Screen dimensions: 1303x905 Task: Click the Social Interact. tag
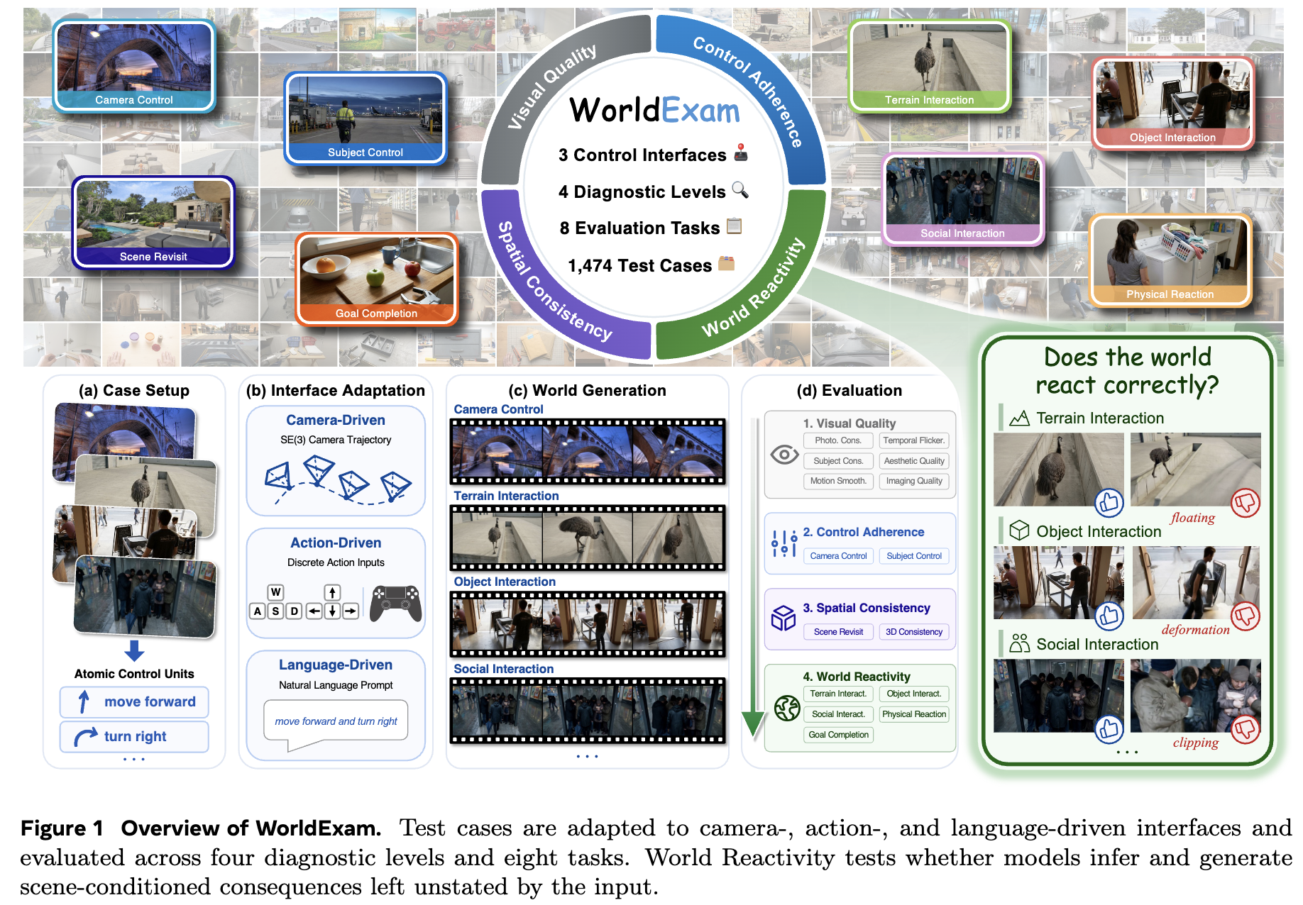pos(838,714)
